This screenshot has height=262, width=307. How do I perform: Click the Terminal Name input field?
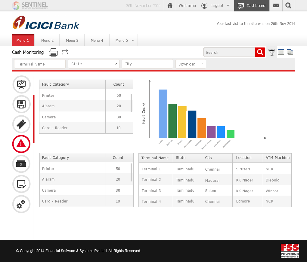(x=40, y=64)
